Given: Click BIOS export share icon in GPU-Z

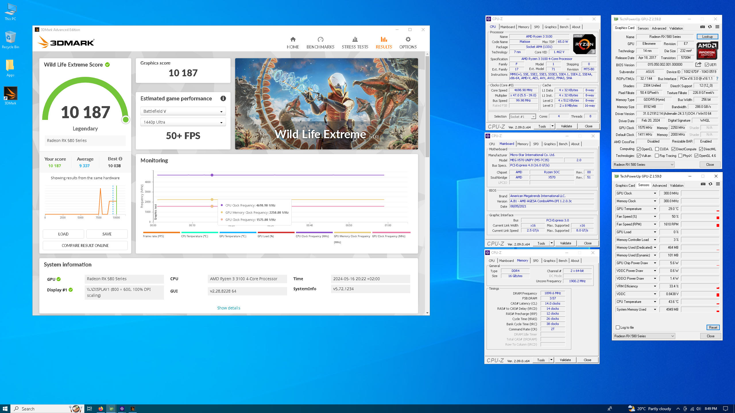Looking at the screenshot, I should pyautogui.click(x=698, y=65).
